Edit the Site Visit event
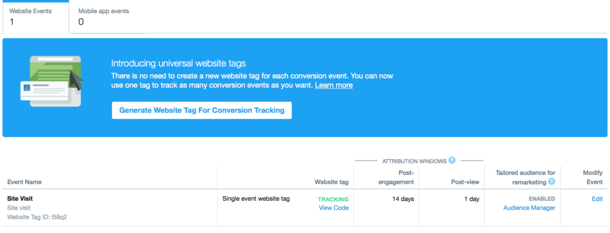 (x=597, y=199)
